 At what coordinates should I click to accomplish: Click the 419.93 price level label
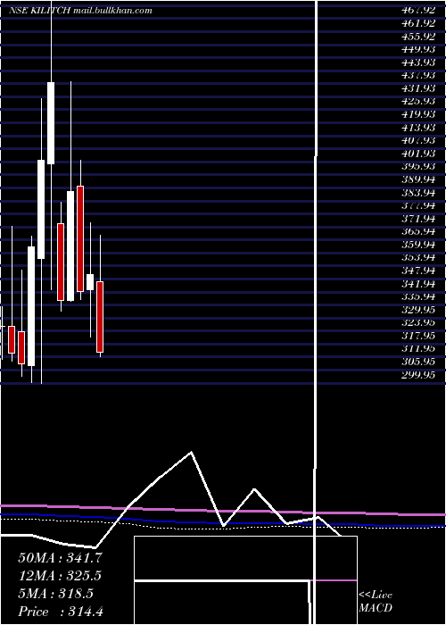coord(417,114)
